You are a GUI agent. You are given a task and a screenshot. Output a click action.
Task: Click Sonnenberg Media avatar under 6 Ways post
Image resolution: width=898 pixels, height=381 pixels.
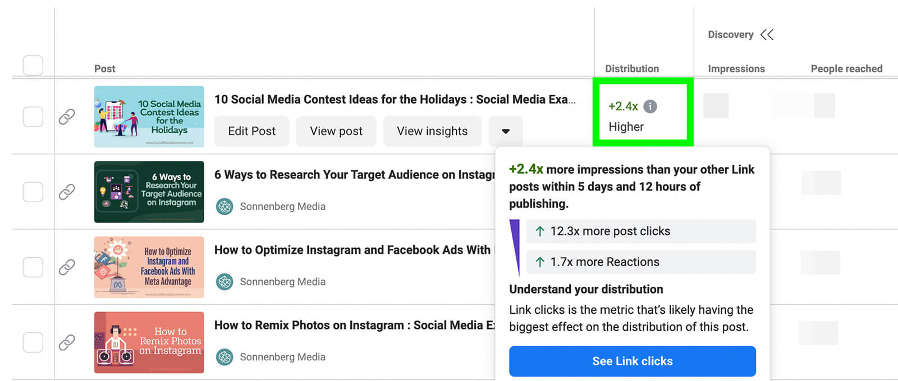[x=224, y=206]
